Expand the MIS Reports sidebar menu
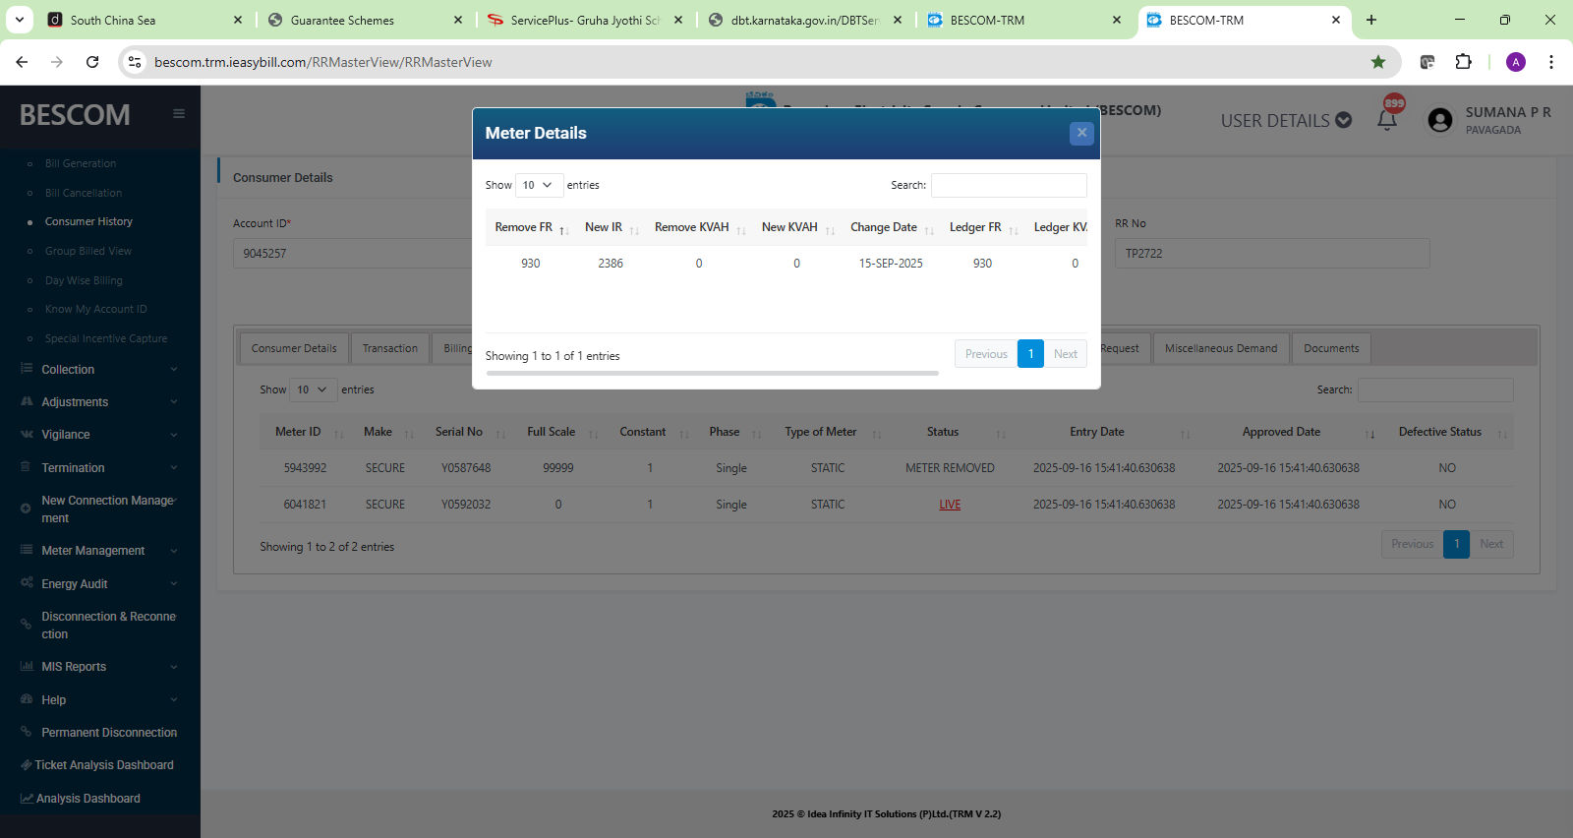1573x838 pixels. coord(100,667)
